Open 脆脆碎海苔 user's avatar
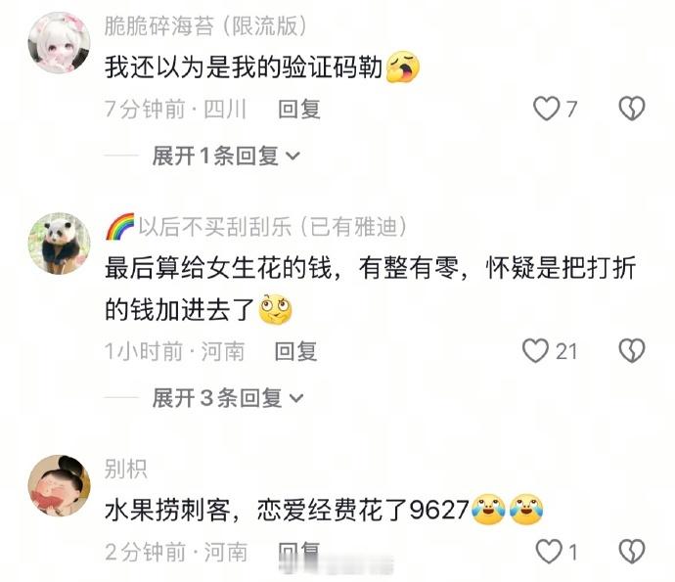 click(59, 43)
